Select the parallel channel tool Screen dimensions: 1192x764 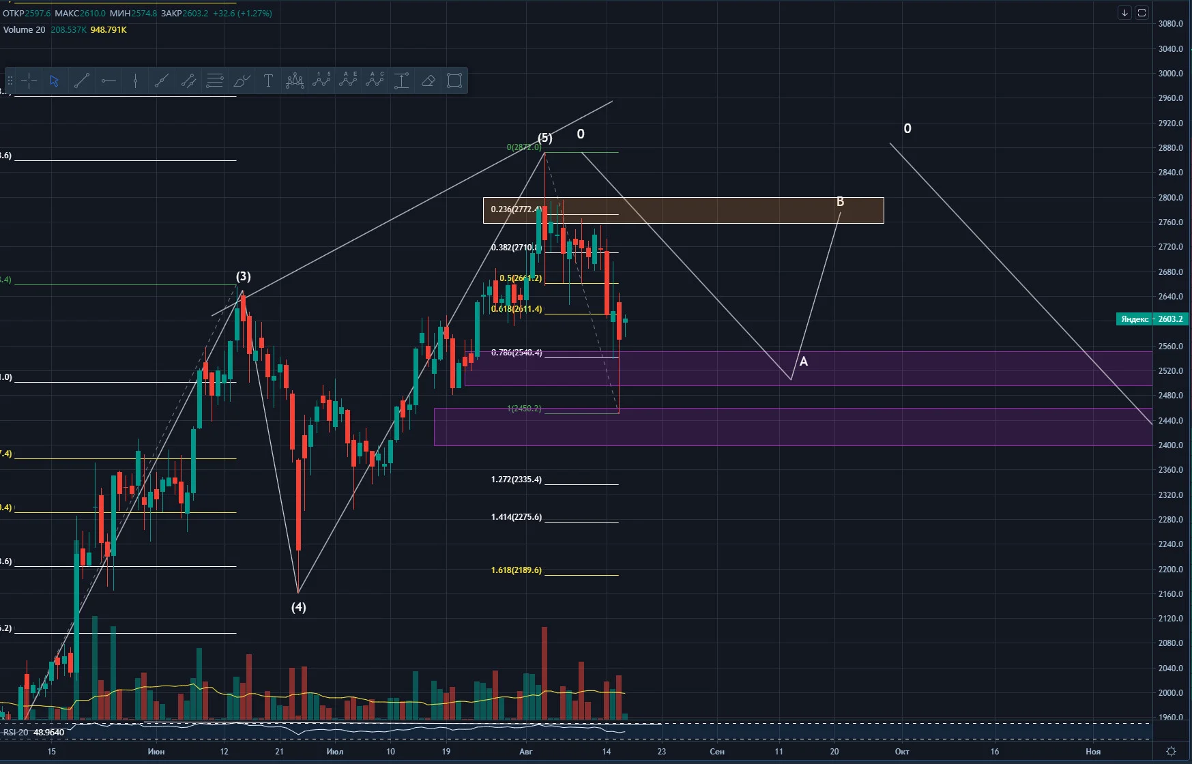click(188, 81)
